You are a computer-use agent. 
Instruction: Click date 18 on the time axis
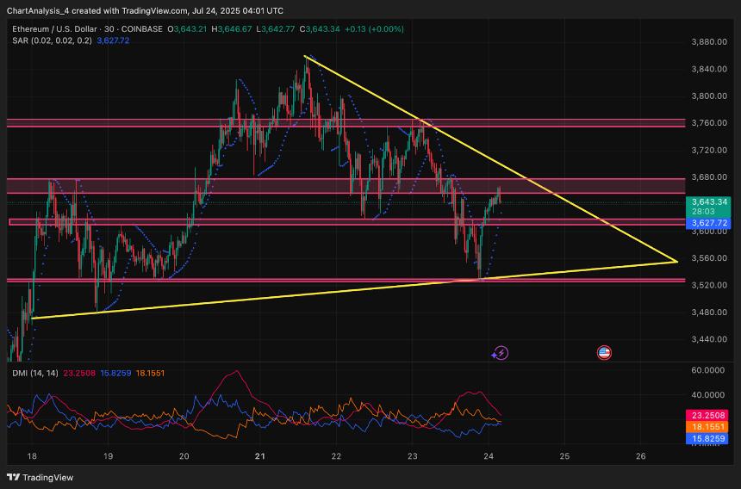pyautogui.click(x=32, y=456)
